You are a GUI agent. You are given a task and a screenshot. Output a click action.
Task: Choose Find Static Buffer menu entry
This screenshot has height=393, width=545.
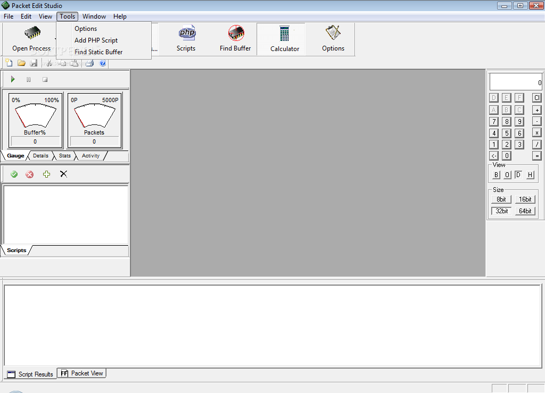click(x=104, y=52)
